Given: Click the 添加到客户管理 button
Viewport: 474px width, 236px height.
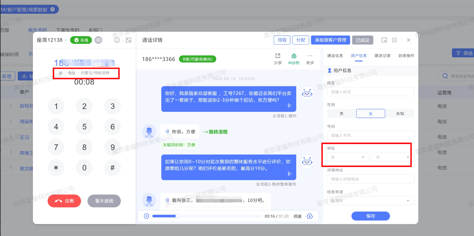Looking at the screenshot, I should click(x=330, y=40).
